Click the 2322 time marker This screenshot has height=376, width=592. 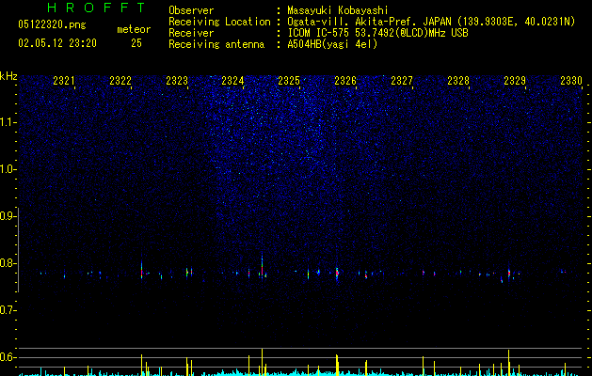point(120,80)
